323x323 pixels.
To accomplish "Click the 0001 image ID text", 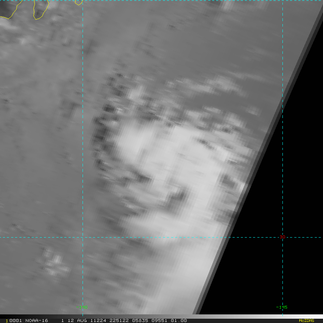I will tap(15, 320).
